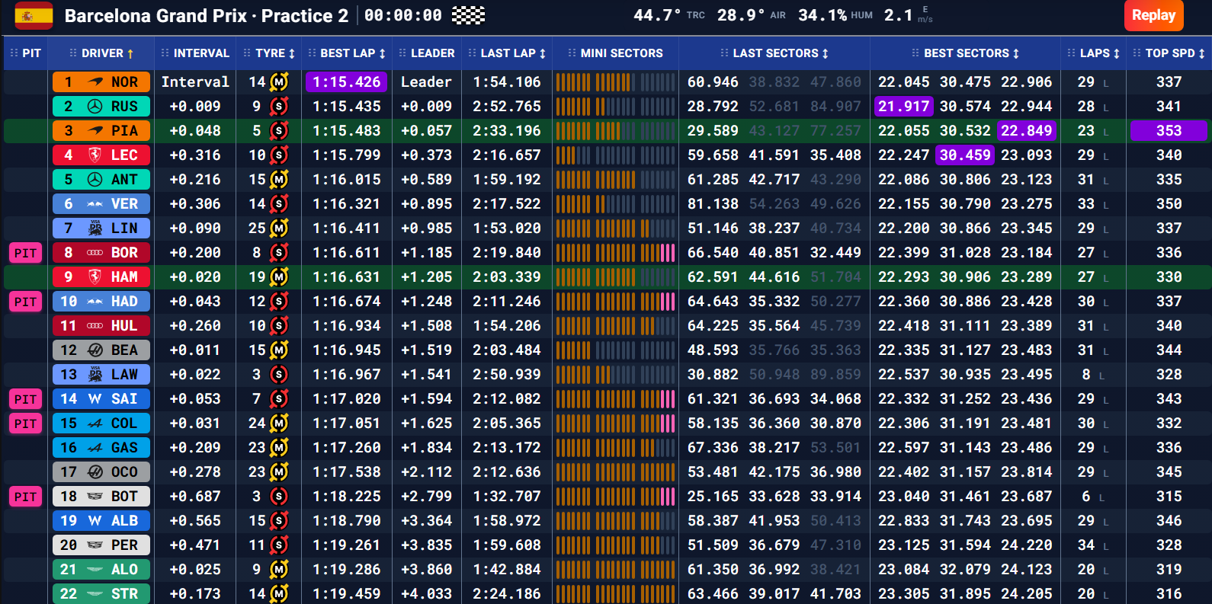Image resolution: width=1212 pixels, height=604 pixels.
Task: Click the Red Bull logo beside HAD
Action: 95,301
